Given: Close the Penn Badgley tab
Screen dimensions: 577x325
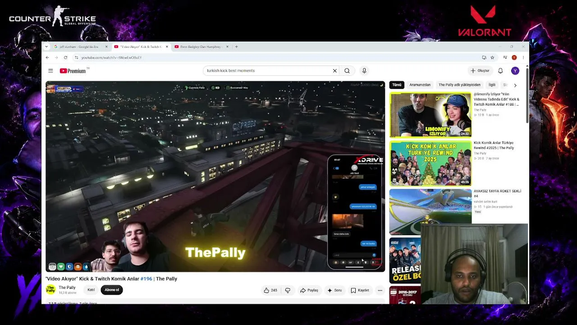Looking at the screenshot, I should [227, 46].
